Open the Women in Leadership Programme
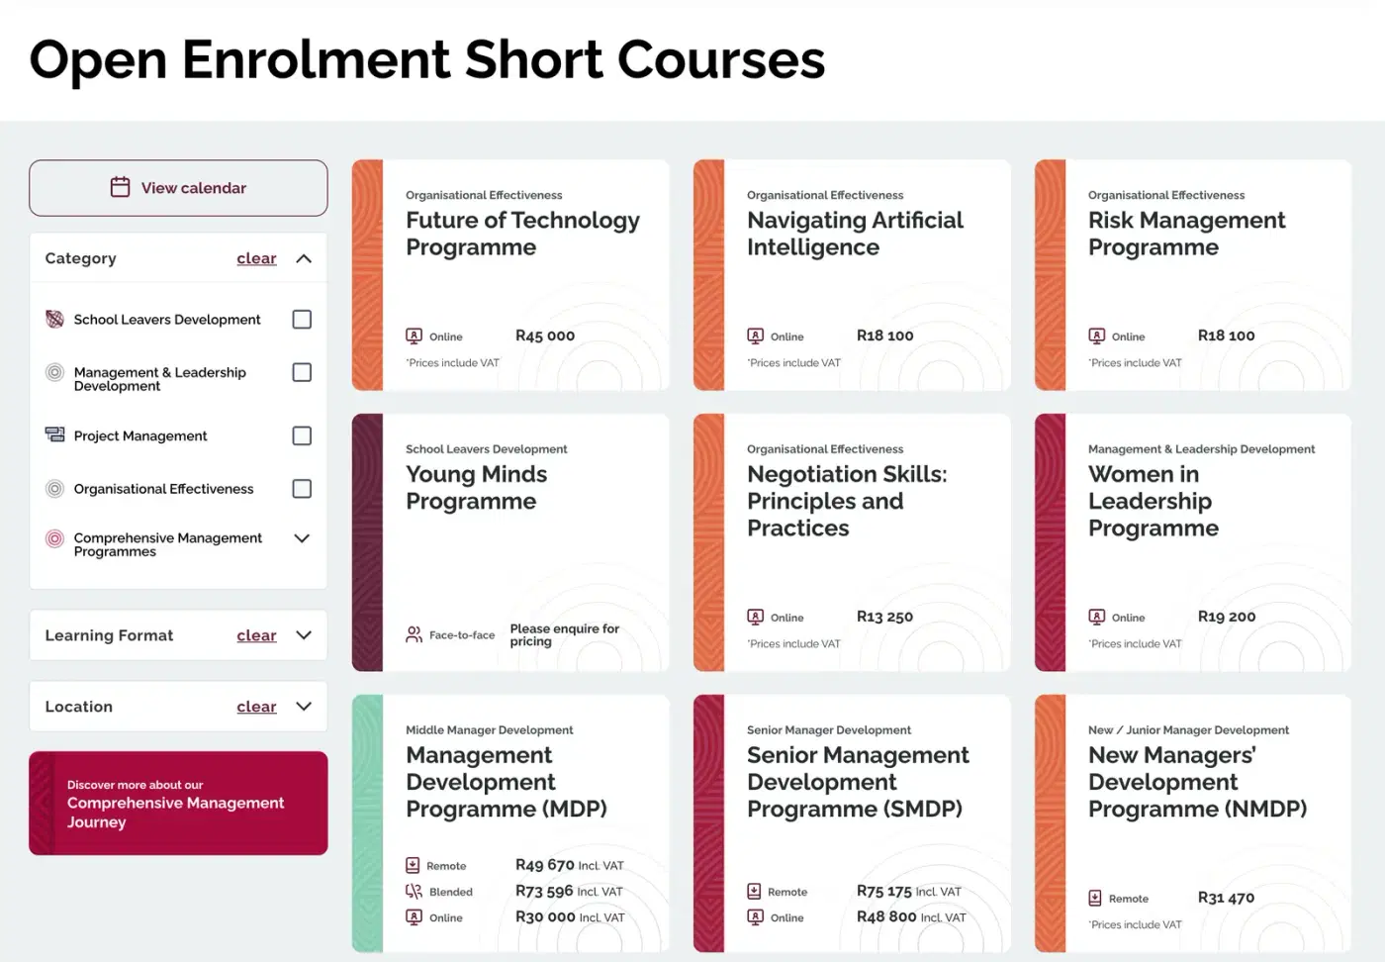The width and height of the screenshot is (1385, 962). 1193,542
